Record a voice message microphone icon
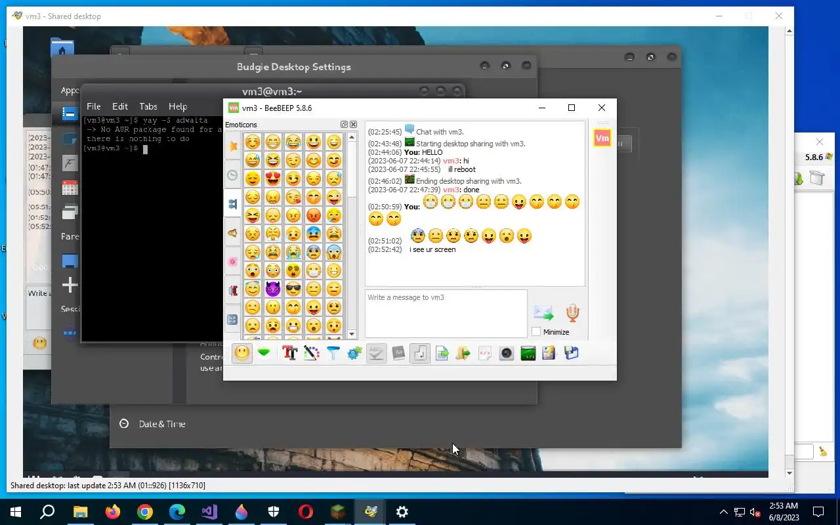The width and height of the screenshot is (840, 525). tap(572, 313)
